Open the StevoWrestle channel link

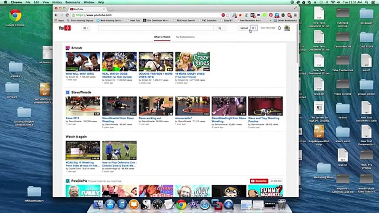tap(81, 92)
